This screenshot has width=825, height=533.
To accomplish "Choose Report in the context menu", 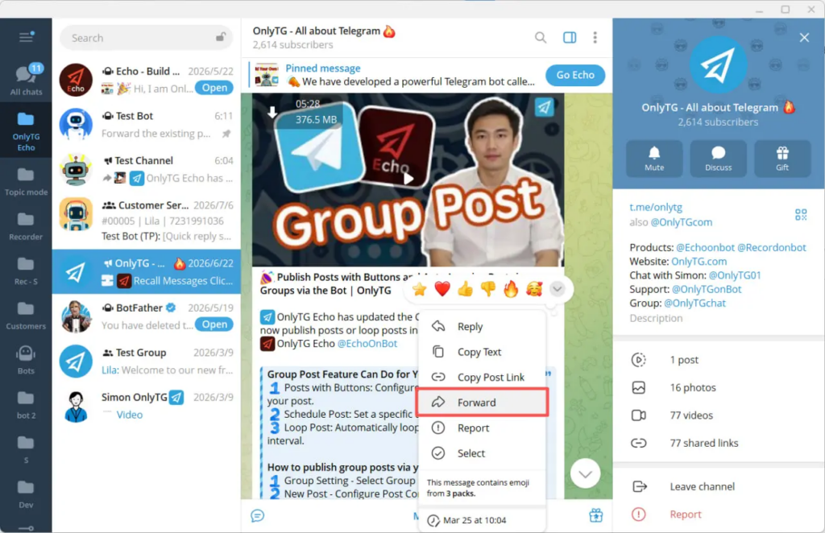I will coord(482,428).
